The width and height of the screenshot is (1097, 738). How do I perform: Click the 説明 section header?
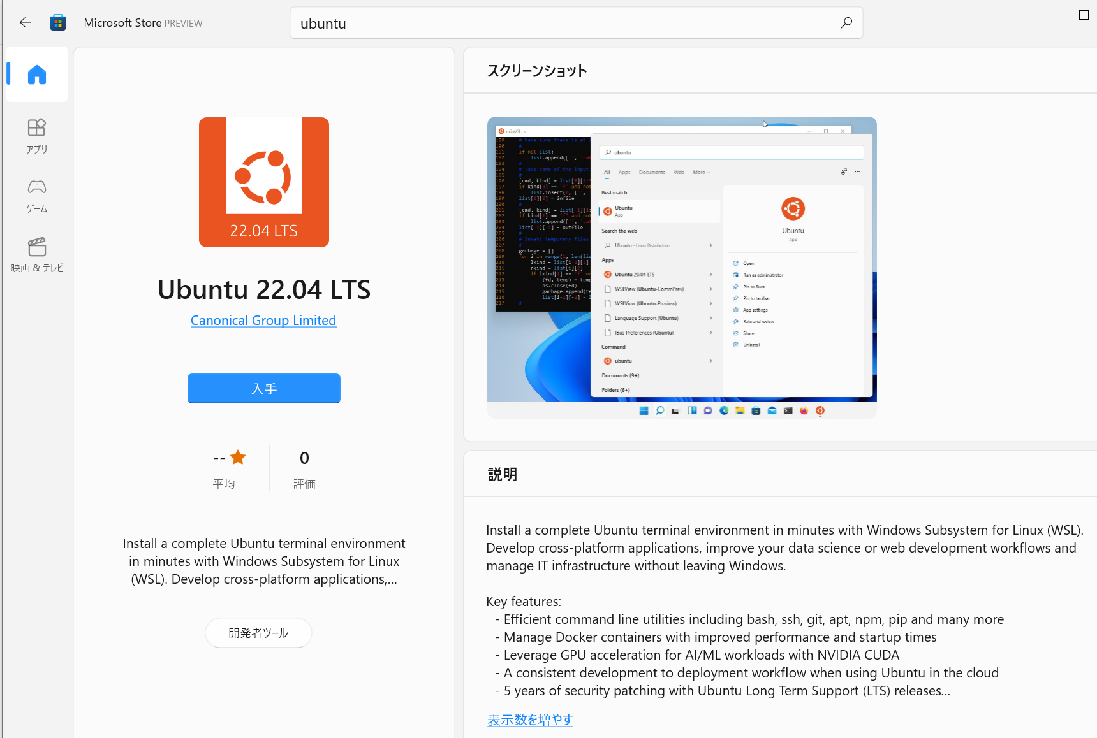502,474
